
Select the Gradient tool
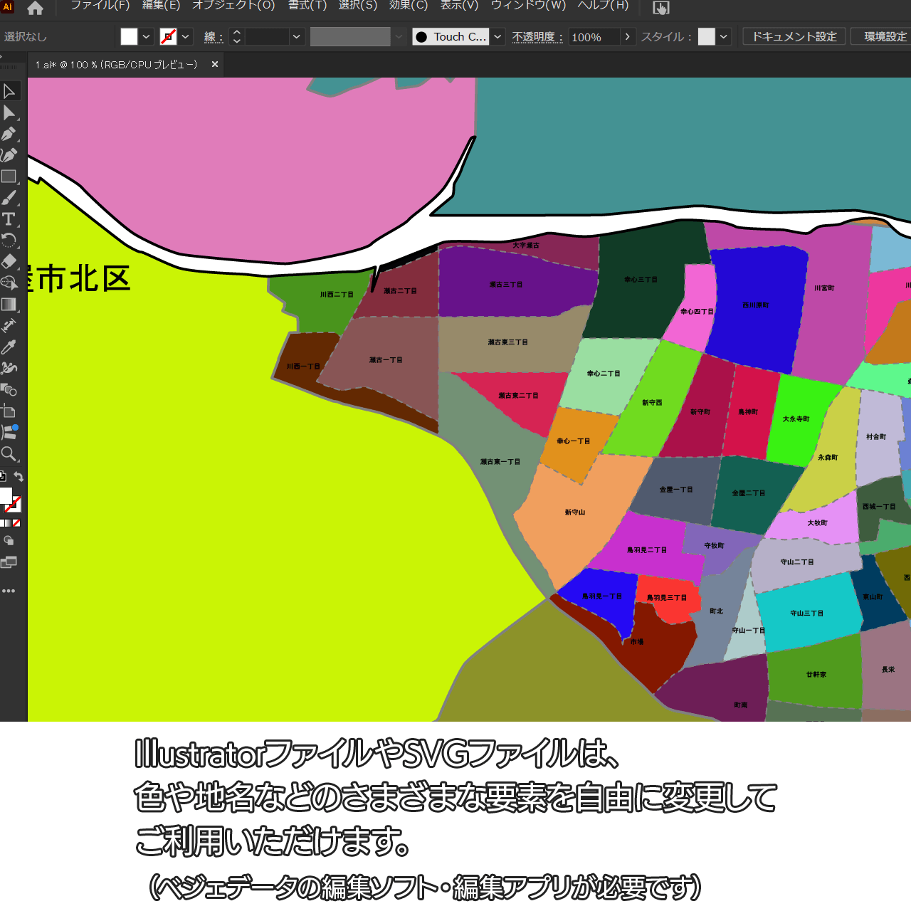(x=9, y=305)
